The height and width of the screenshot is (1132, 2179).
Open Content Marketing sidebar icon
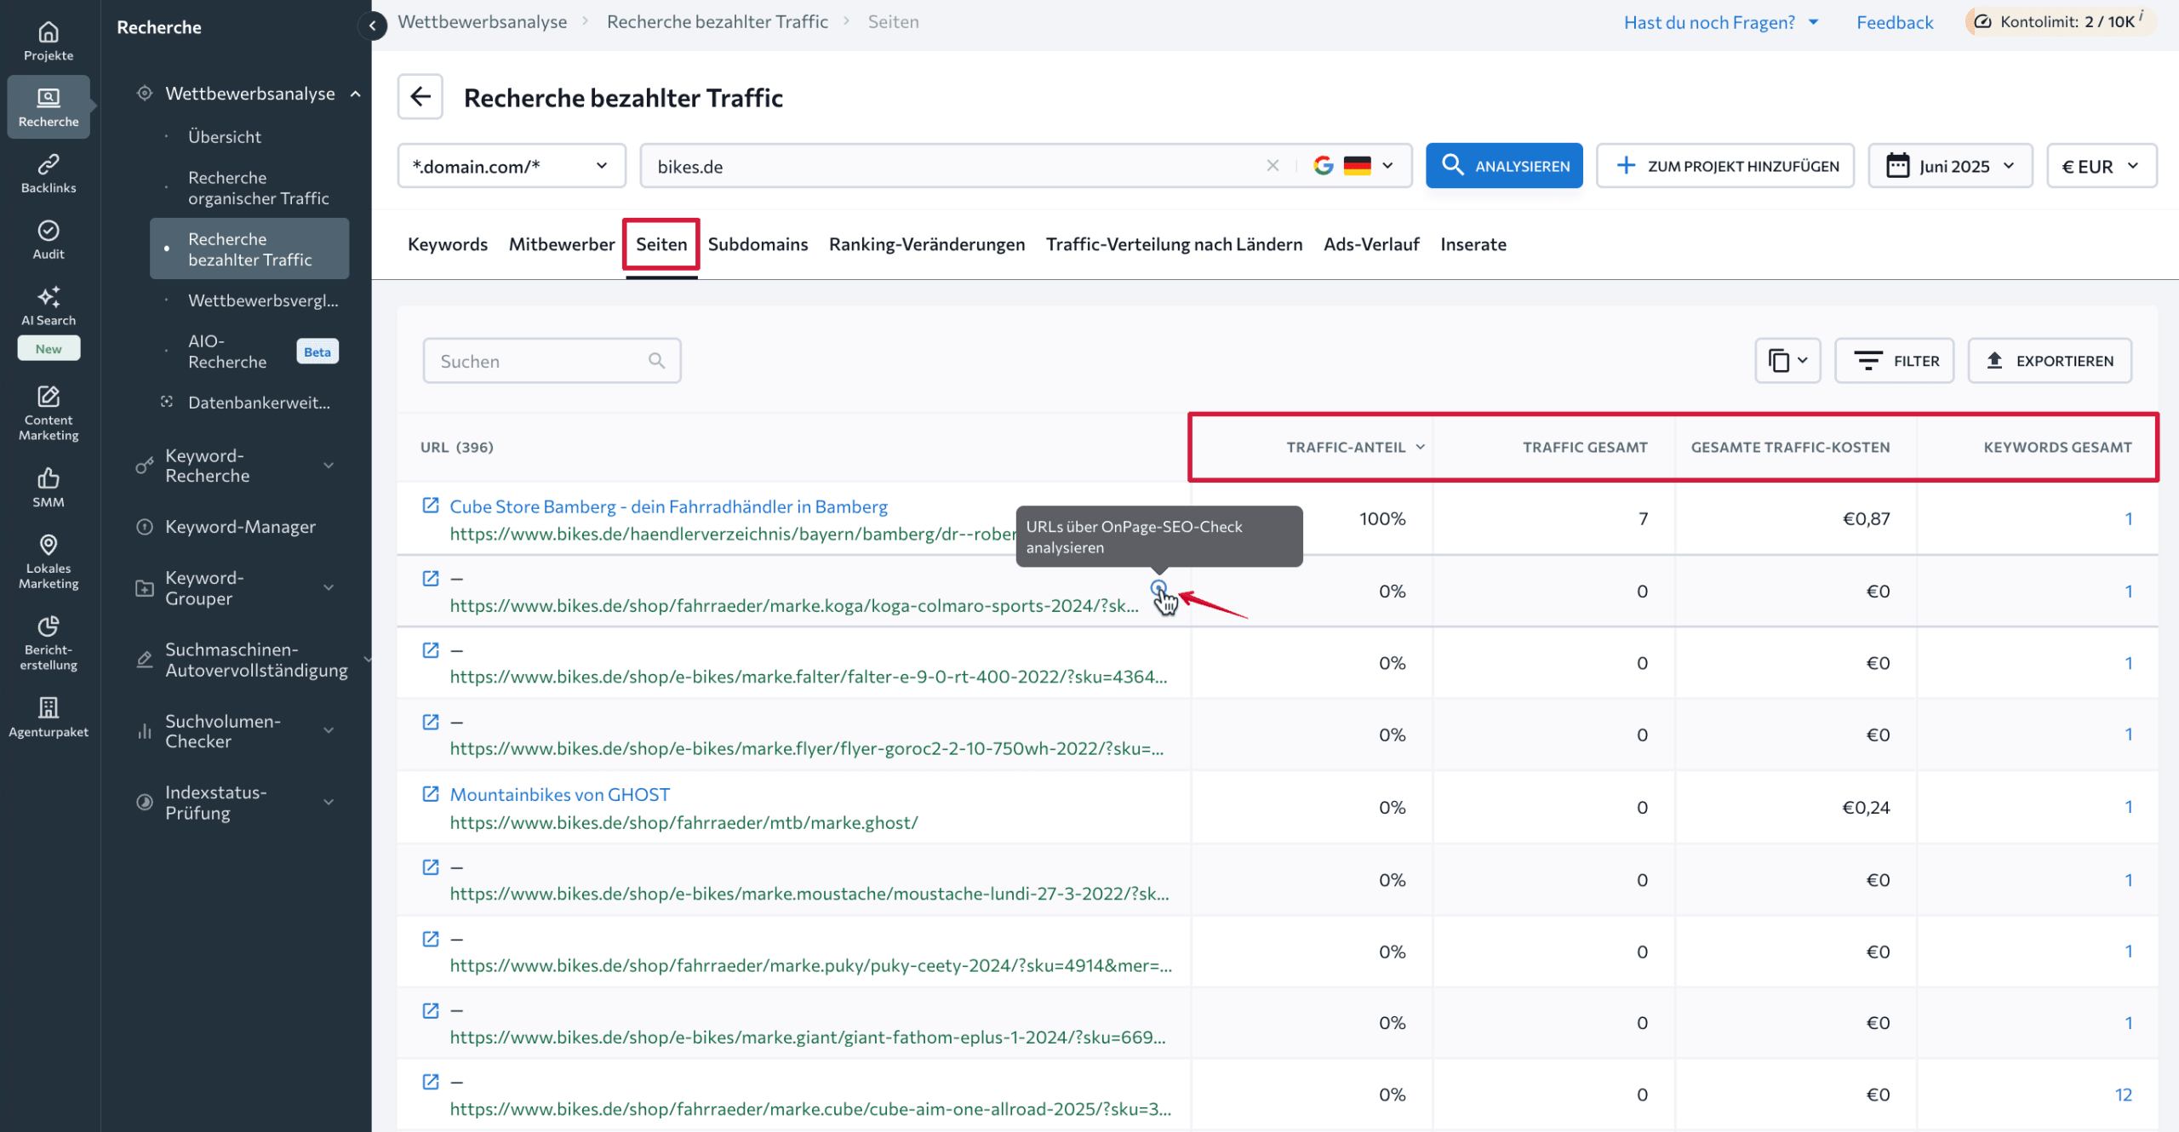(x=49, y=414)
